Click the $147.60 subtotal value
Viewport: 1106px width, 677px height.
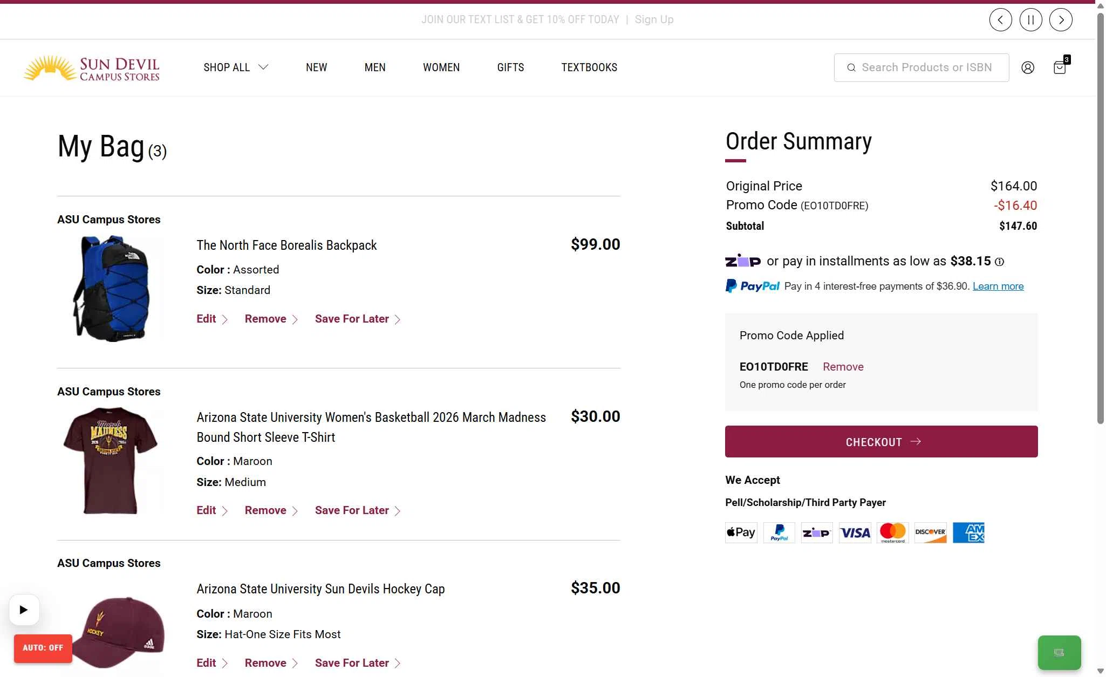coord(1018,226)
